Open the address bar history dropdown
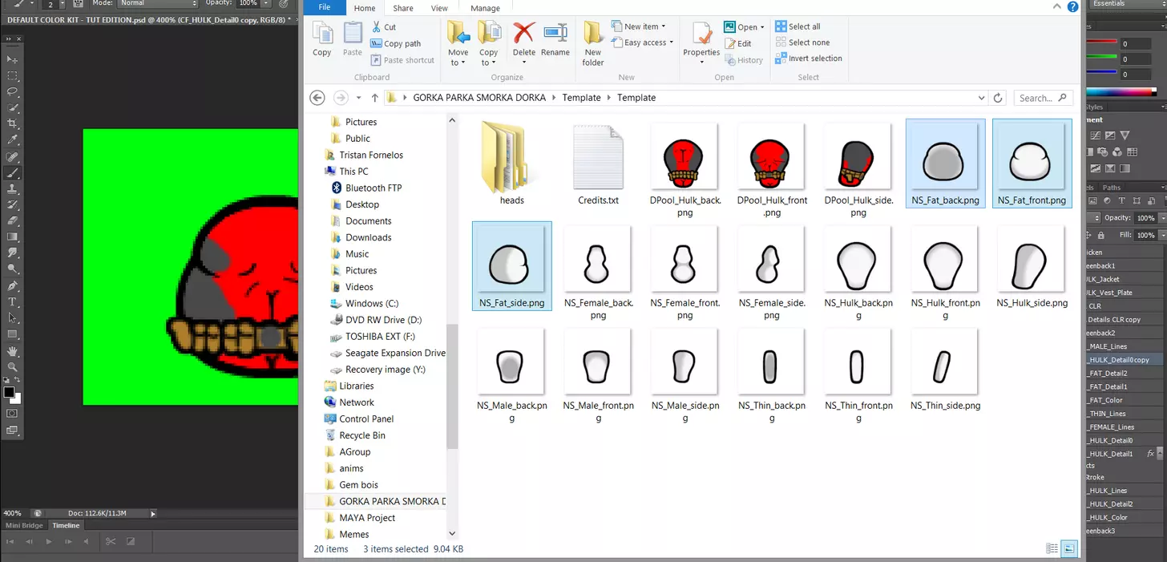The image size is (1167, 562). pos(982,98)
